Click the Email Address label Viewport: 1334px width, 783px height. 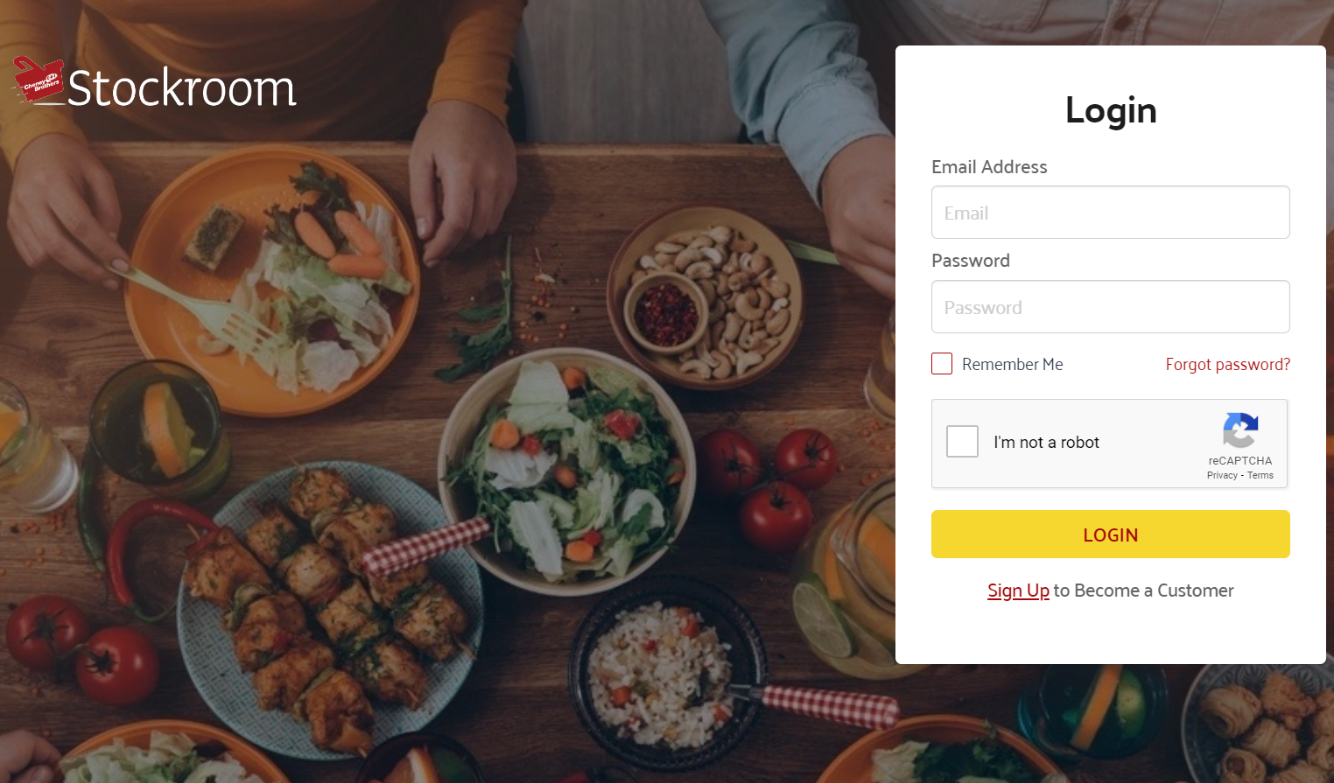tap(989, 167)
